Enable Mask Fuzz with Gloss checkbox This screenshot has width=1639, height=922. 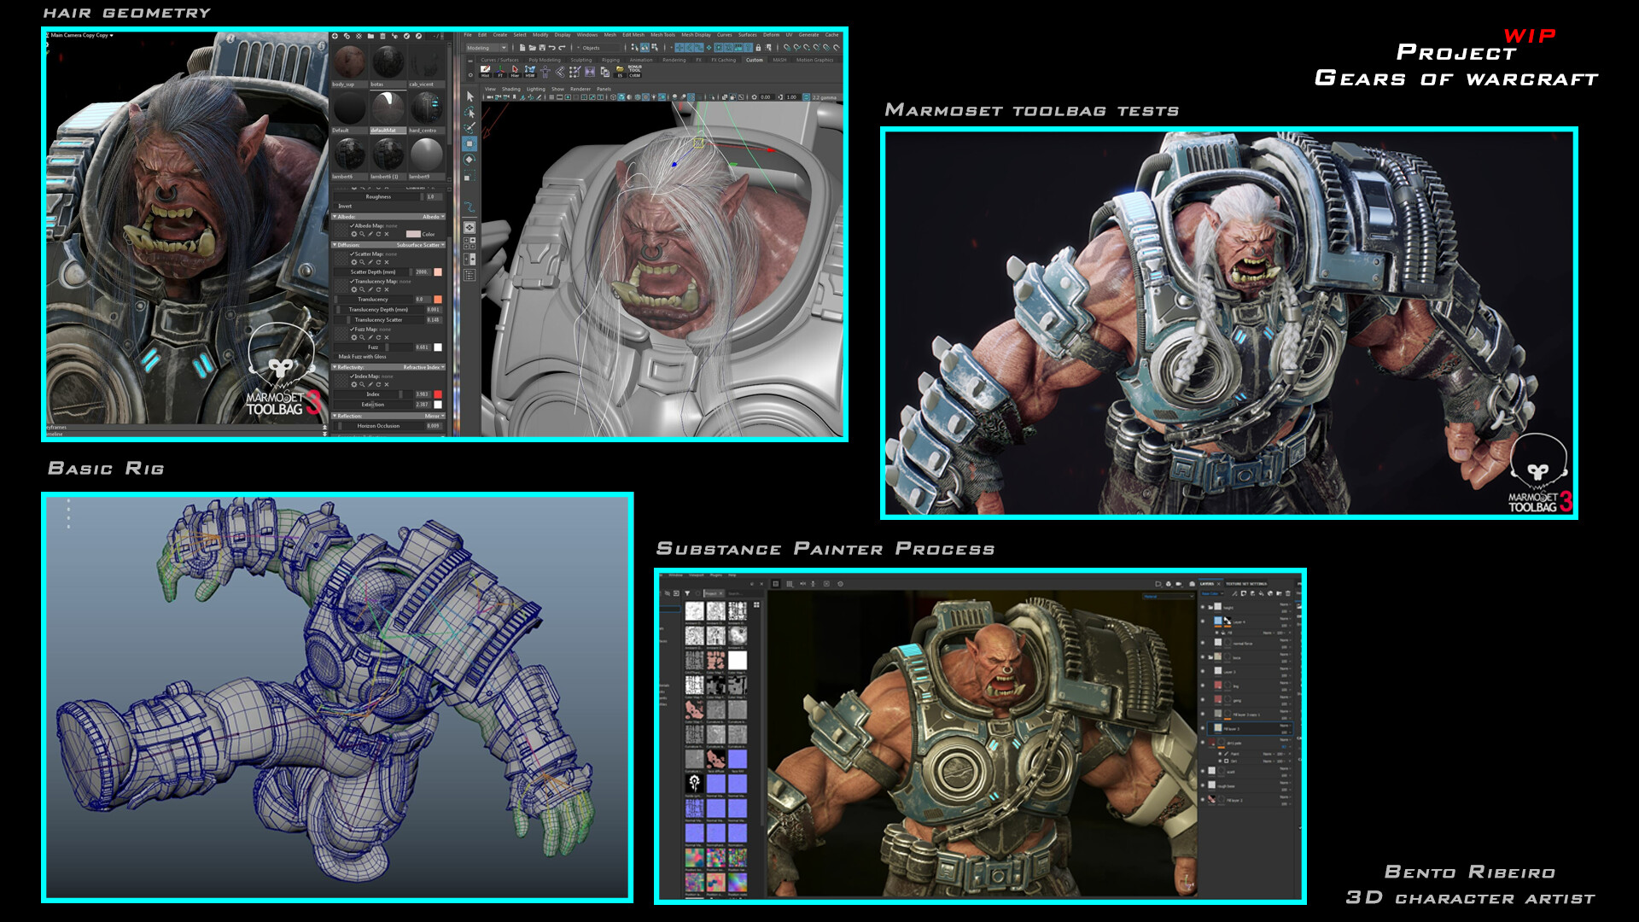coord(336,357)
